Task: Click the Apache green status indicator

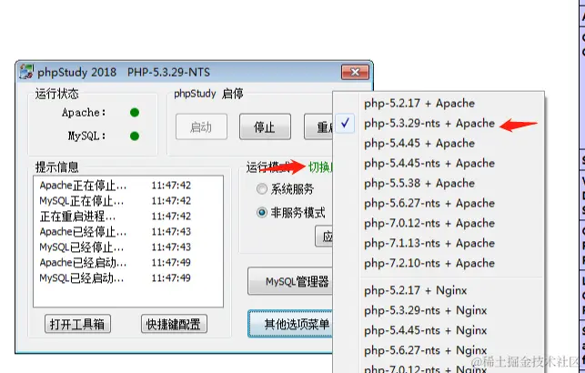Action: (x=135, y=113)
